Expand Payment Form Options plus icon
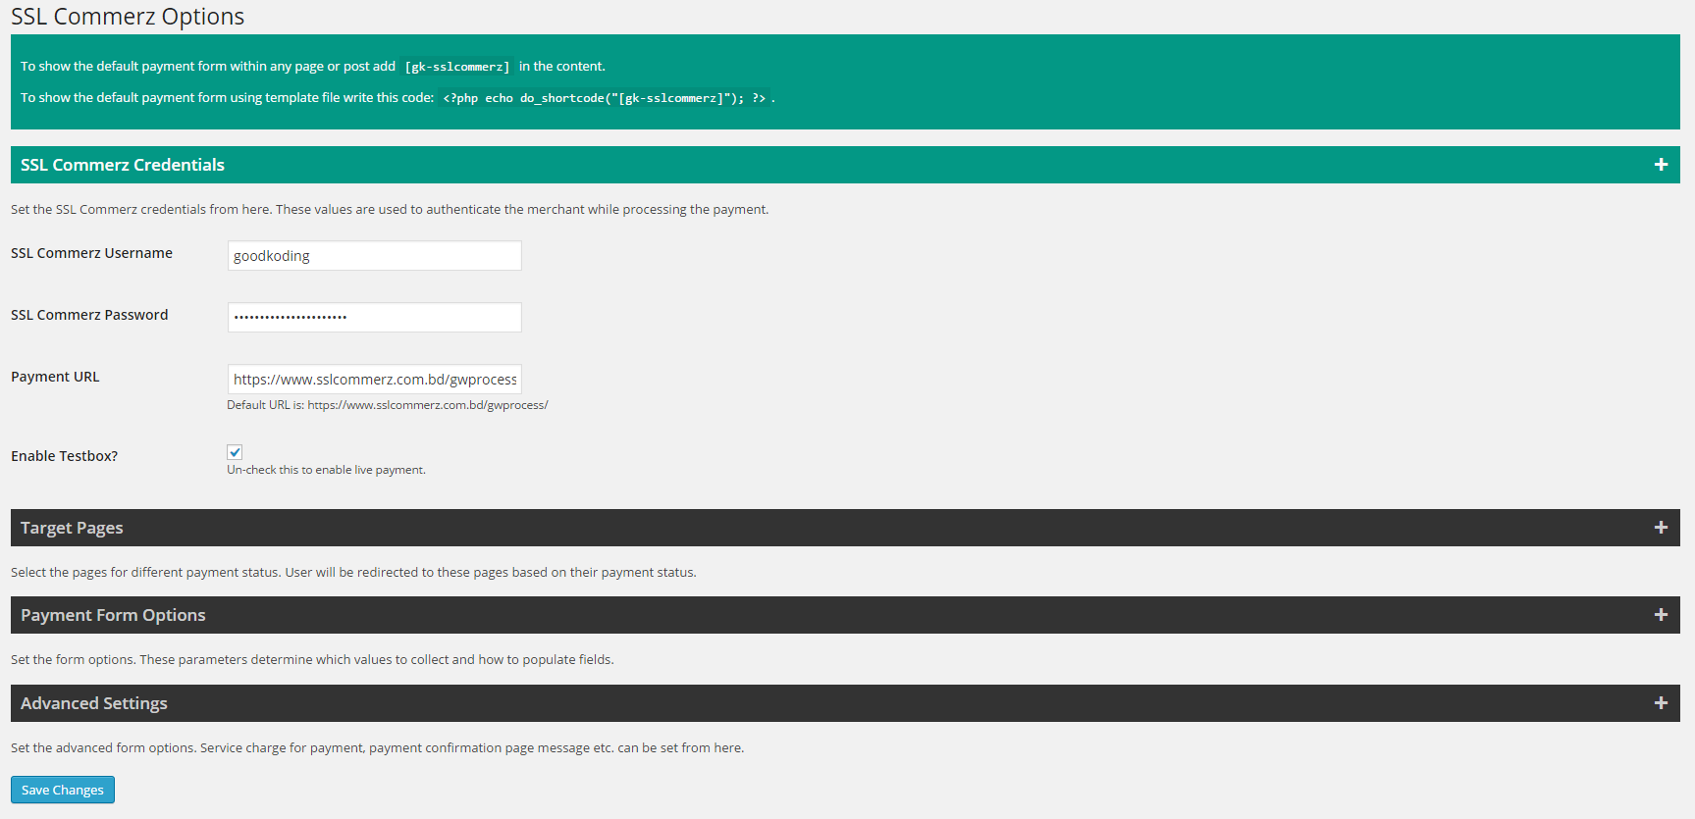The width and height of the screenshot is (1695, 819). 1661,615
